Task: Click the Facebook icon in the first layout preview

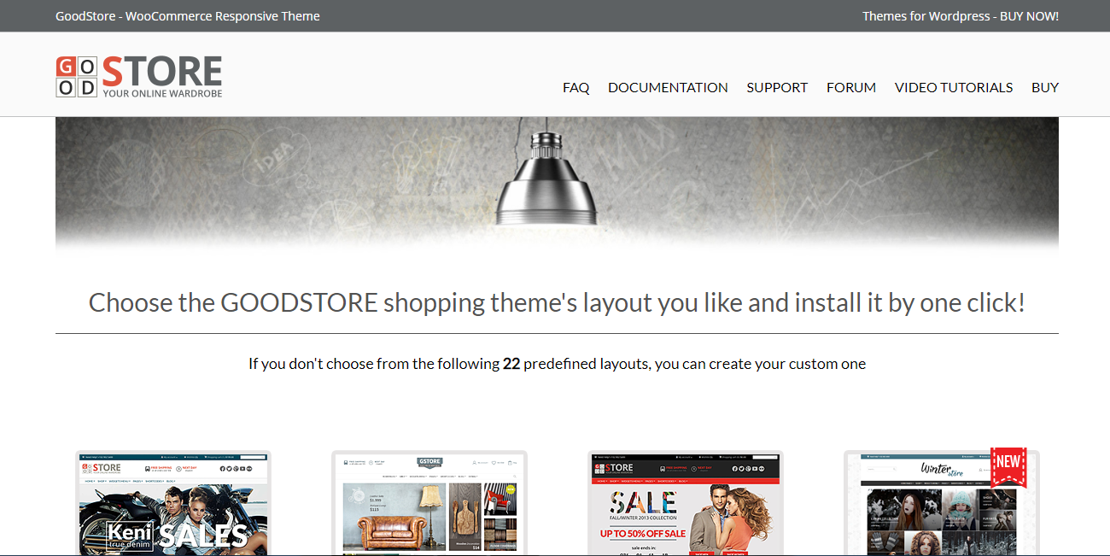Action: [x=222, y=468]
